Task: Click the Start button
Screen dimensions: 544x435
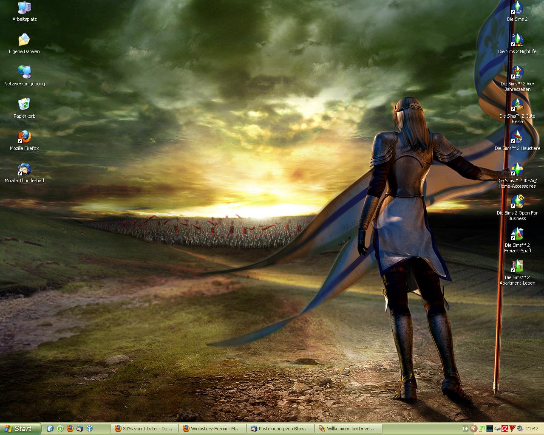Action: pos(20,429)
